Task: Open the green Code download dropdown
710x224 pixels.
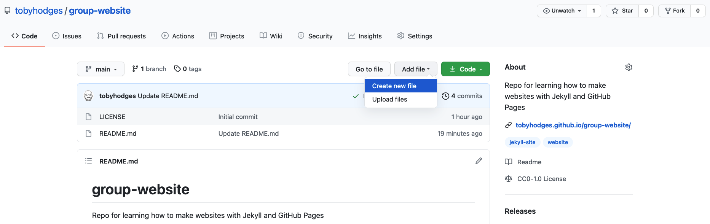Action: click(x=466, y=69)
